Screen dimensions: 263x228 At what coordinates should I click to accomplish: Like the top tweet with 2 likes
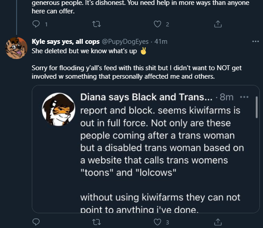157,24
